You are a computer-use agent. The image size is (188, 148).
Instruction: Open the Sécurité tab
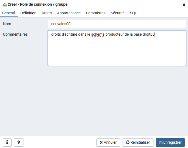tap(118, 13)
